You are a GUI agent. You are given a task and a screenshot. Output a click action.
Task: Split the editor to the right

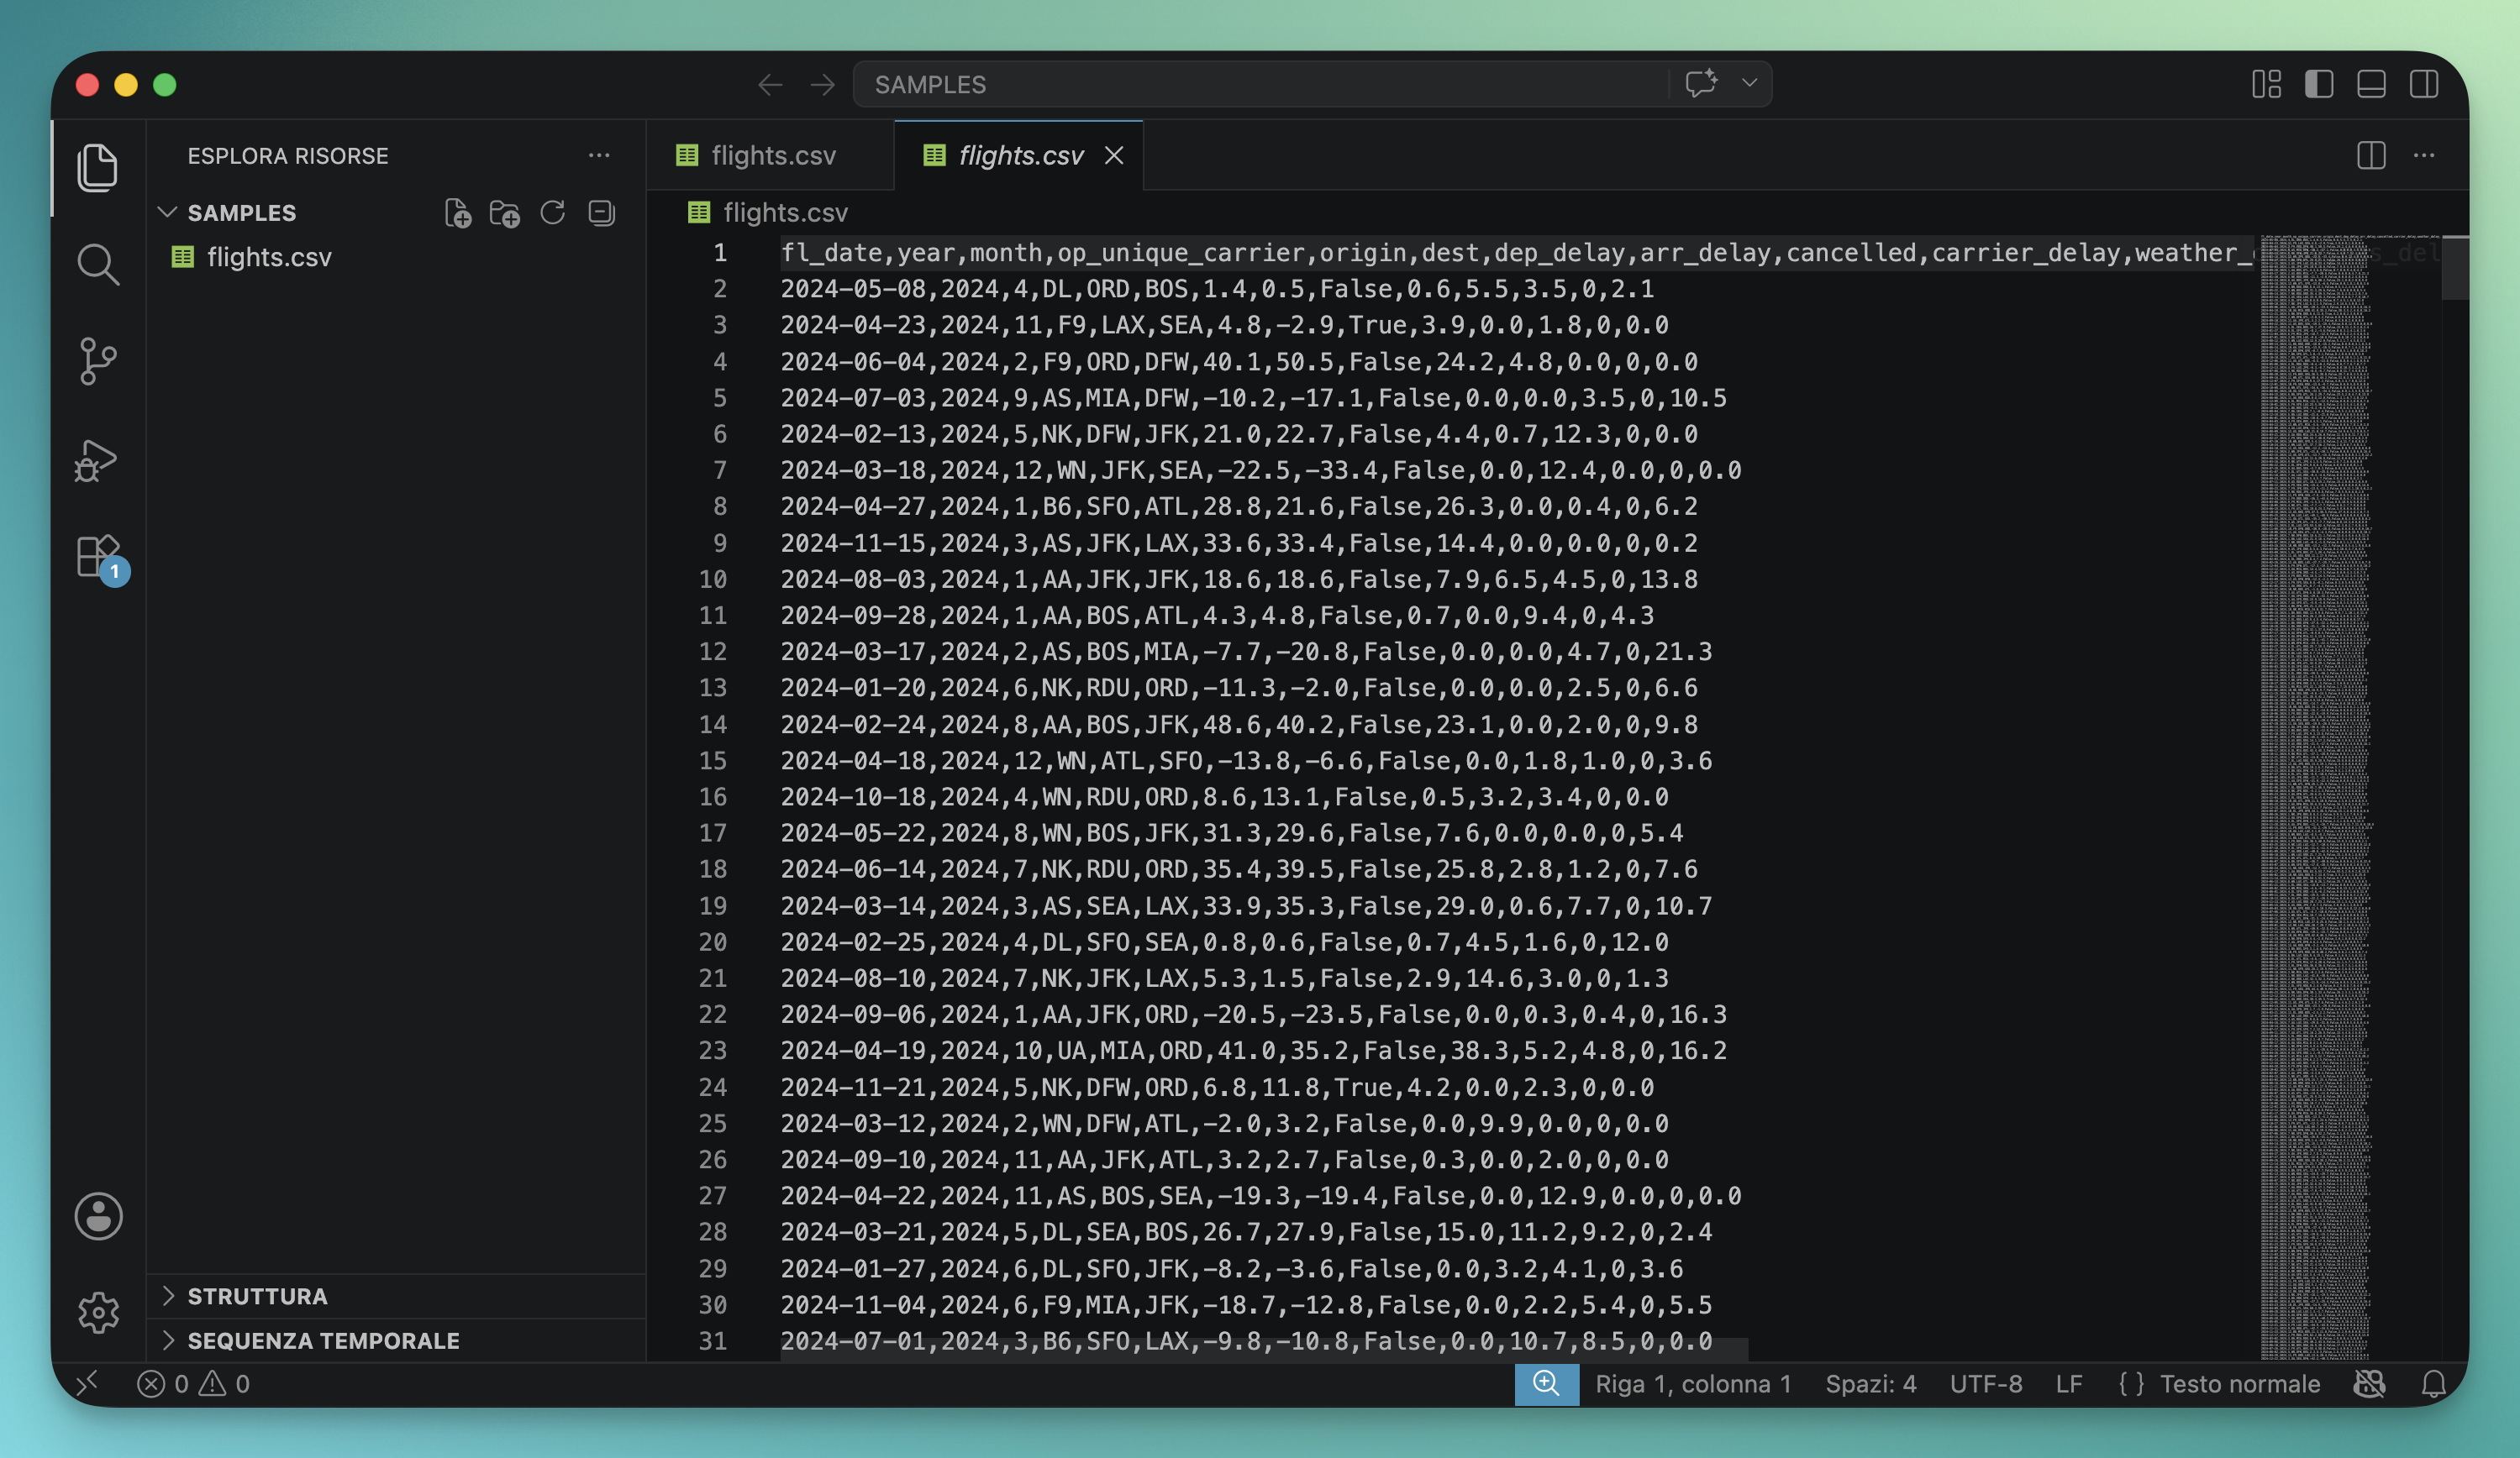[x=2371, y=155]
